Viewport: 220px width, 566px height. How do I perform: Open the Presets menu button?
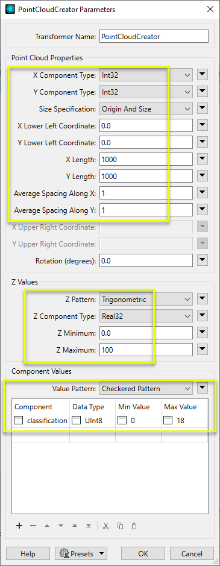click(81, 554)
